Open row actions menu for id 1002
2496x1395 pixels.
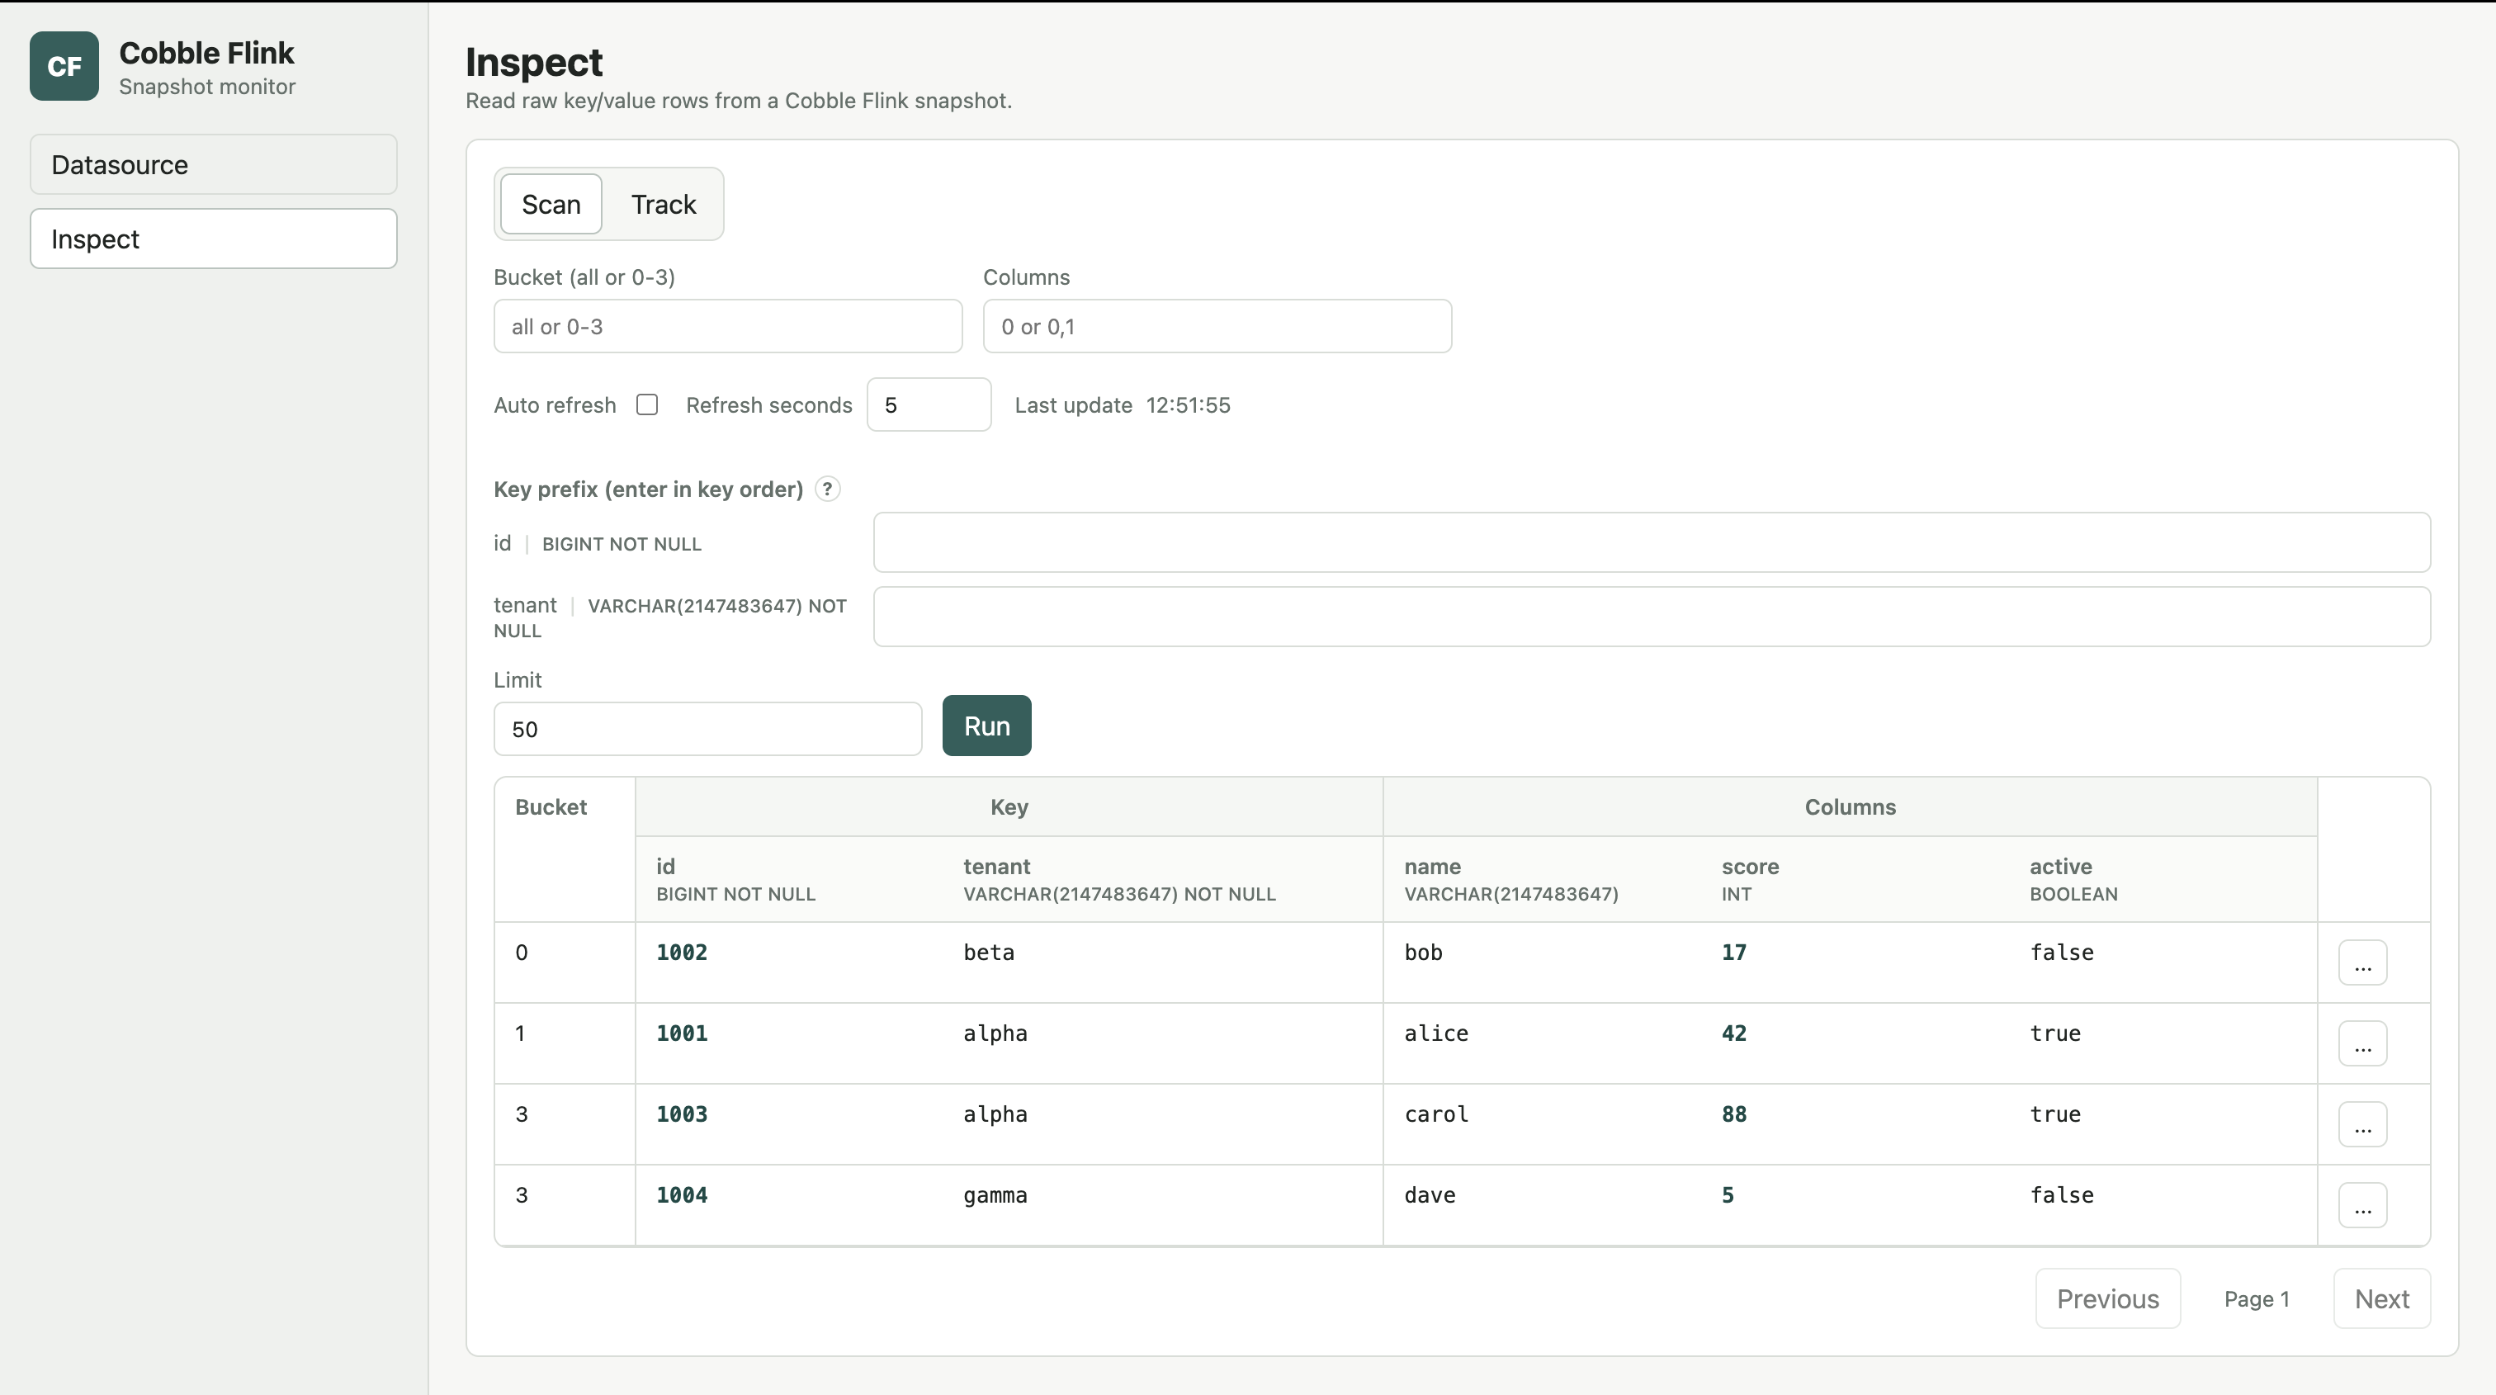tap(2362, 962)
